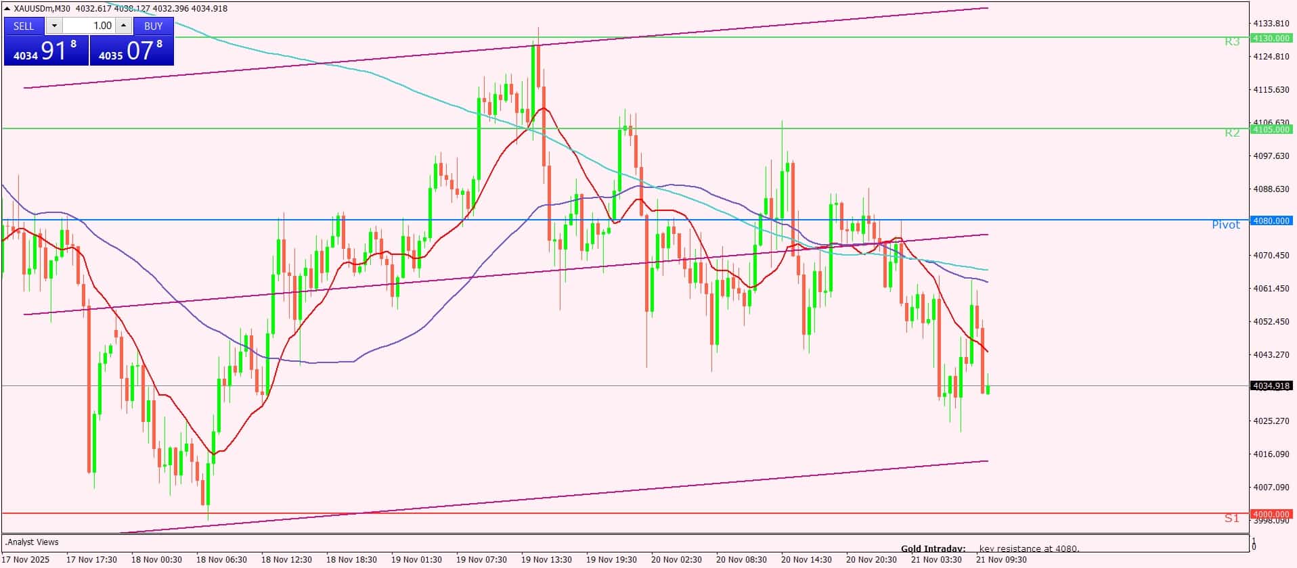Click the 4130.000 green price tag

pos(1271,38)
